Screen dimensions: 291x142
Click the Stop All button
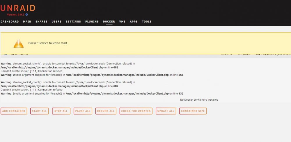(x=61, y=111)
